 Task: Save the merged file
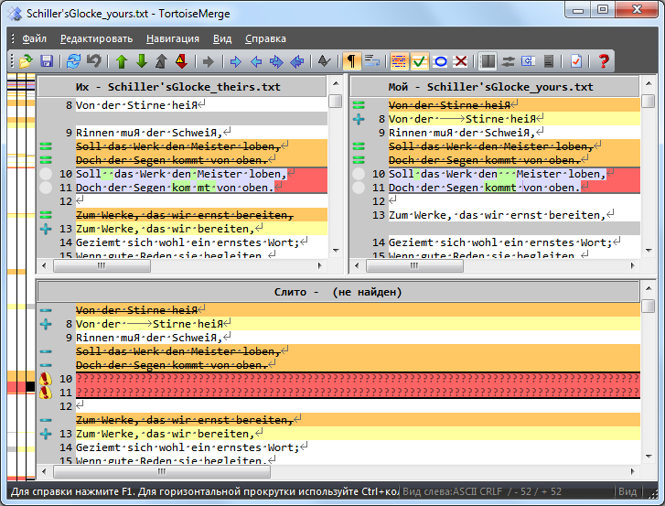(47, 61)
